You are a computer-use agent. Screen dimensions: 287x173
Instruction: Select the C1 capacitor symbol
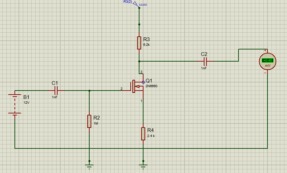point(56,90)
